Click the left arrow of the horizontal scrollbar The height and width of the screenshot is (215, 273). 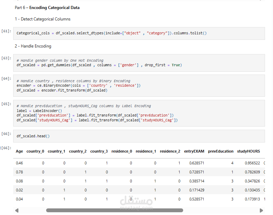pyautogui.click(x=17, y=210)
